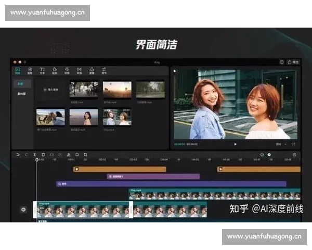Enter fullscreen preview mode
This screenshot has width=312, height=250.
[293, 144]
